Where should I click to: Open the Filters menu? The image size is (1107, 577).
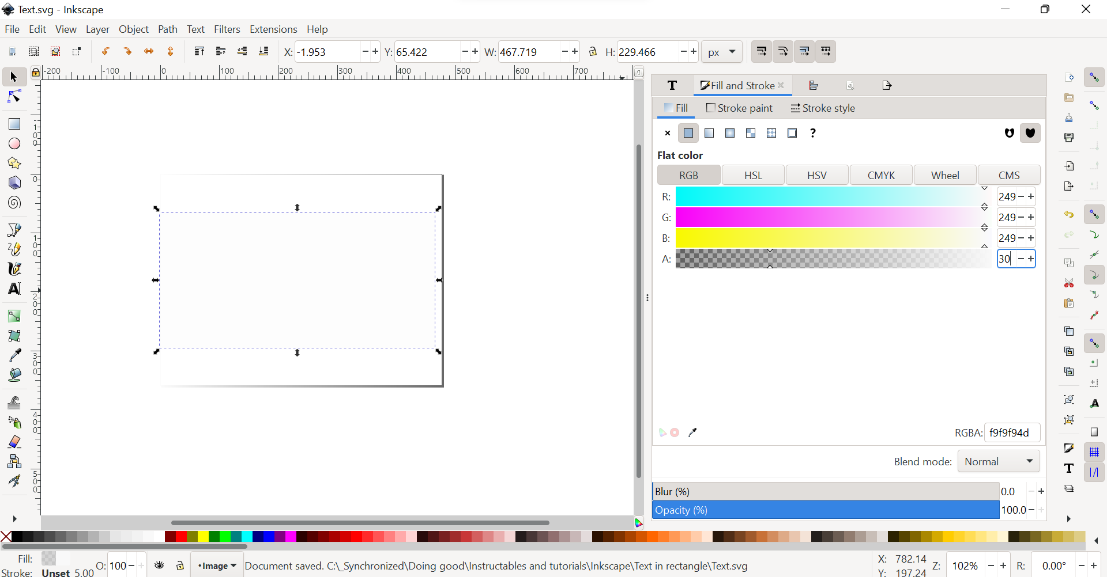click(227, 29)
